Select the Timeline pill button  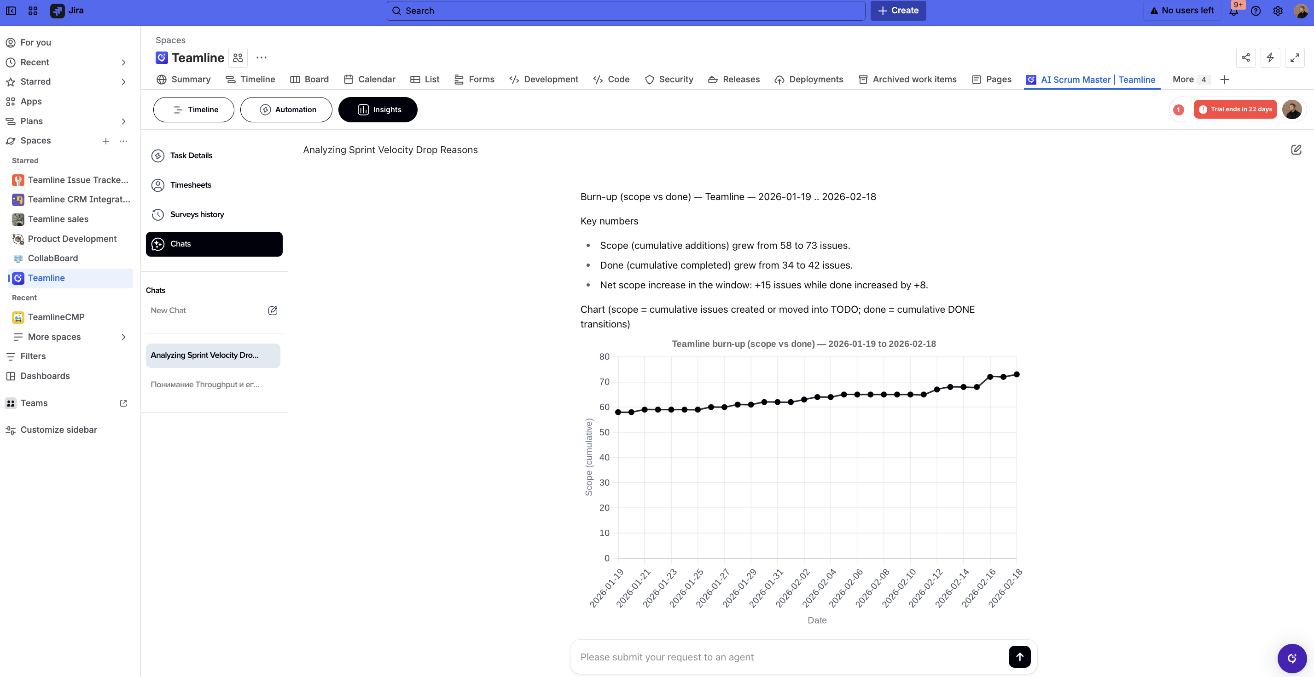194,109
